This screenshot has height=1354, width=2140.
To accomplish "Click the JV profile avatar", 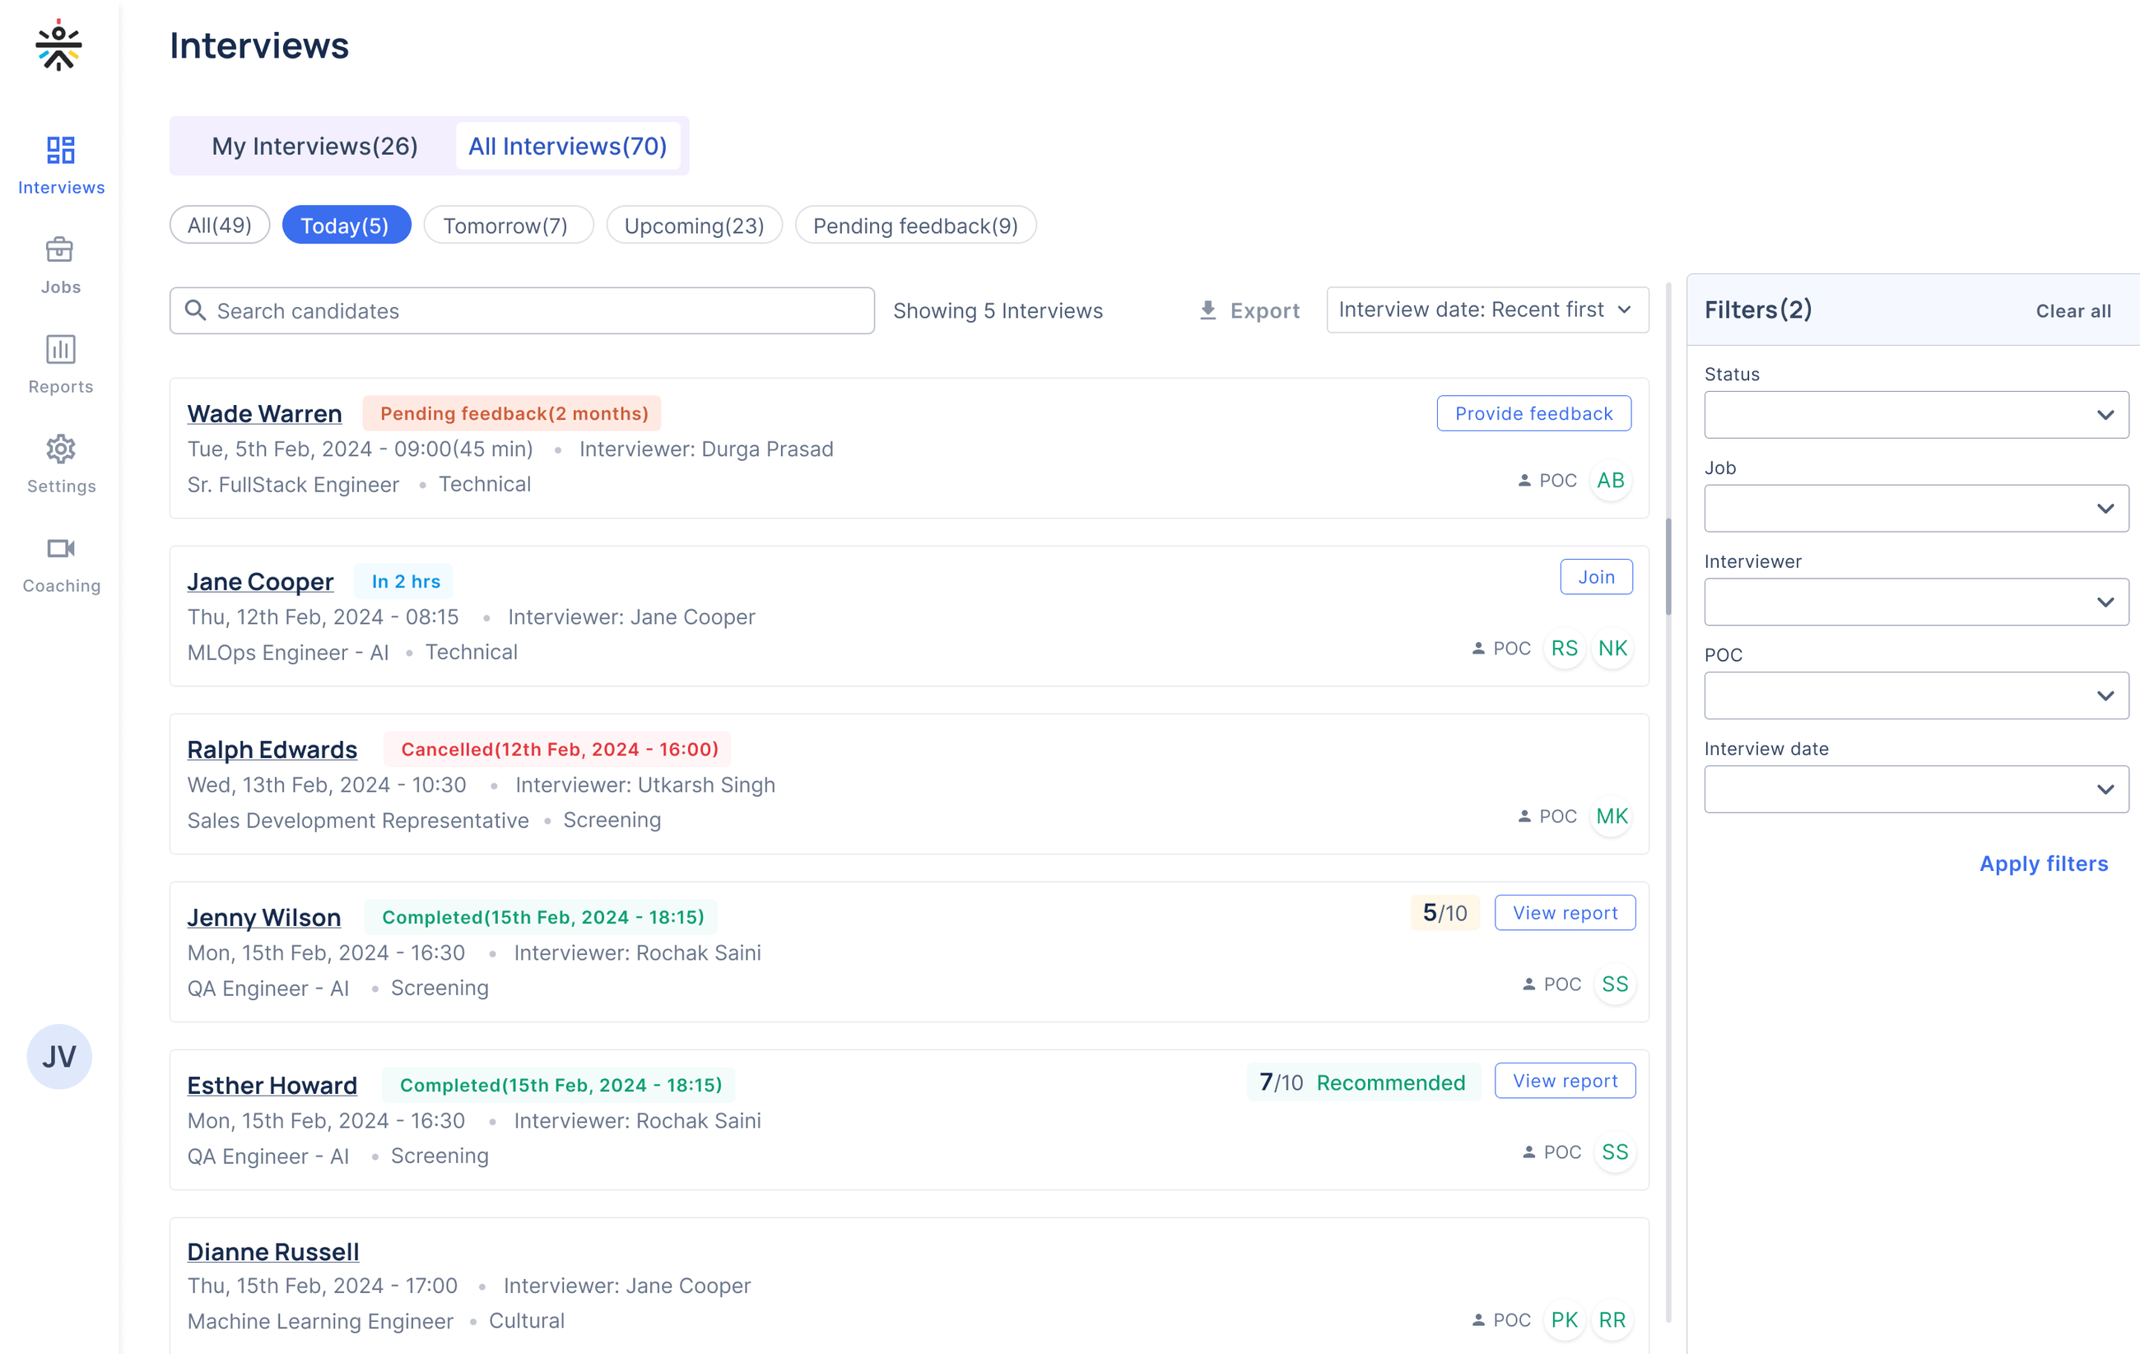I will click(58, 1056).
